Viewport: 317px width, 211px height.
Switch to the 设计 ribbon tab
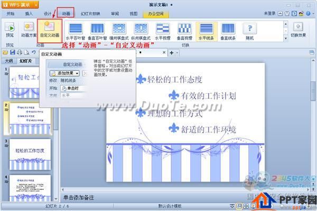click(x=48, y=14)
